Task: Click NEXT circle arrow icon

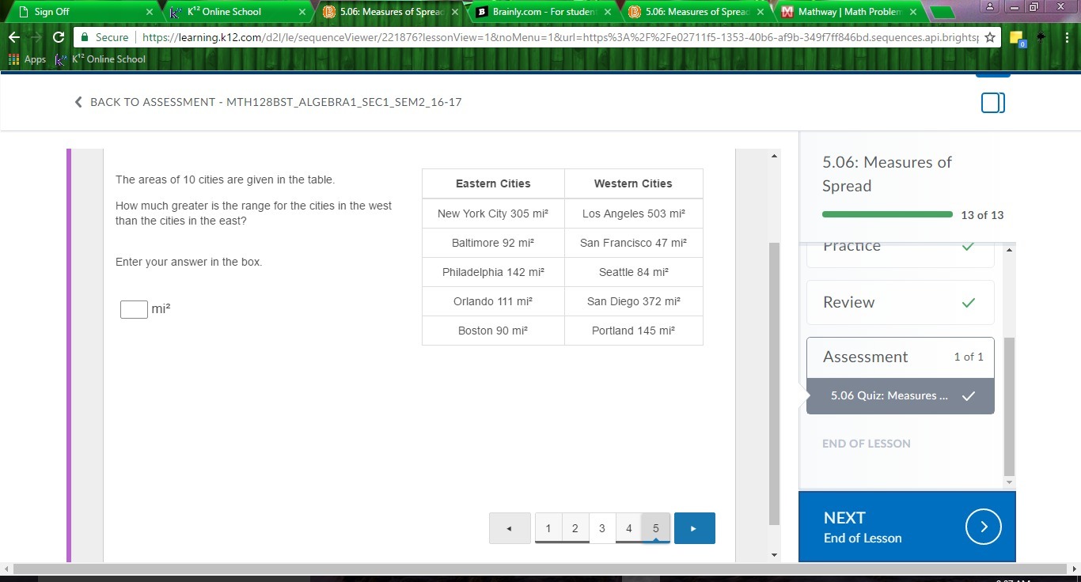Action: pos(984,527)
